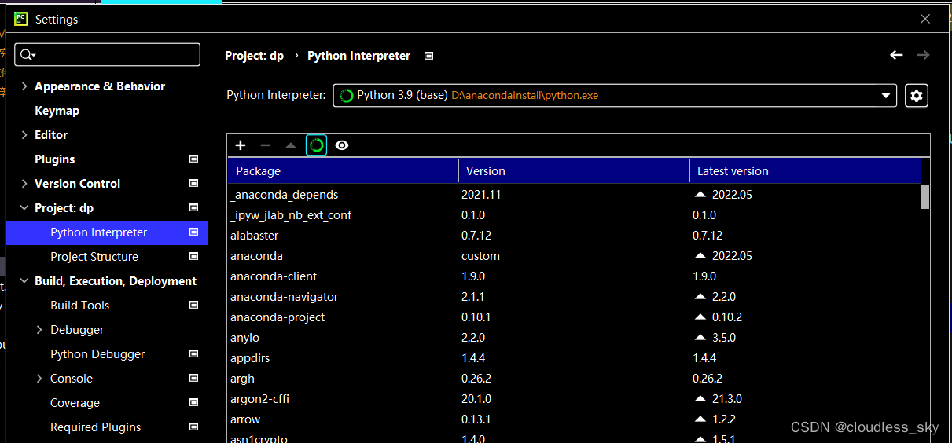Click update arrow for arrow 1.2.2
952x443 pixels.
point(700,419)
